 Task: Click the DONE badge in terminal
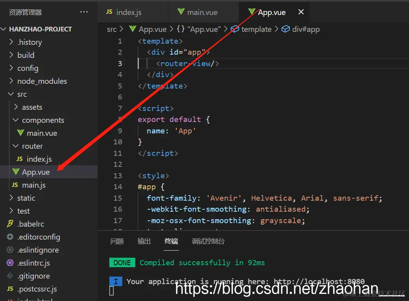122,262
